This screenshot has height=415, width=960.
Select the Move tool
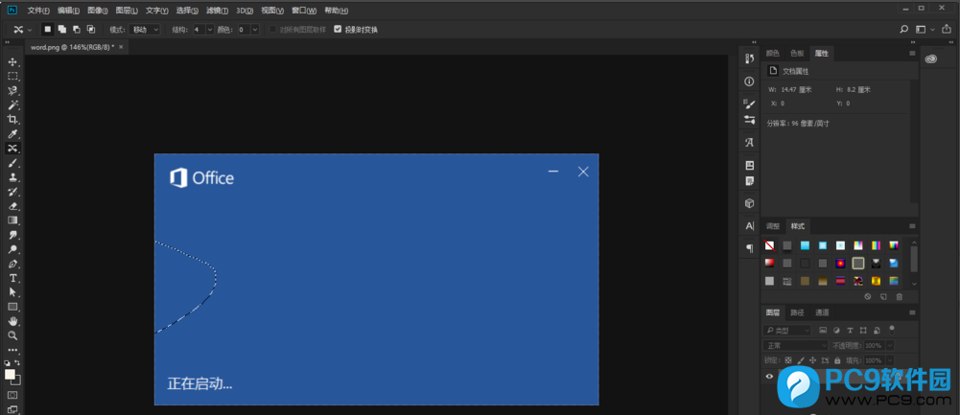[x=12, y=62]
